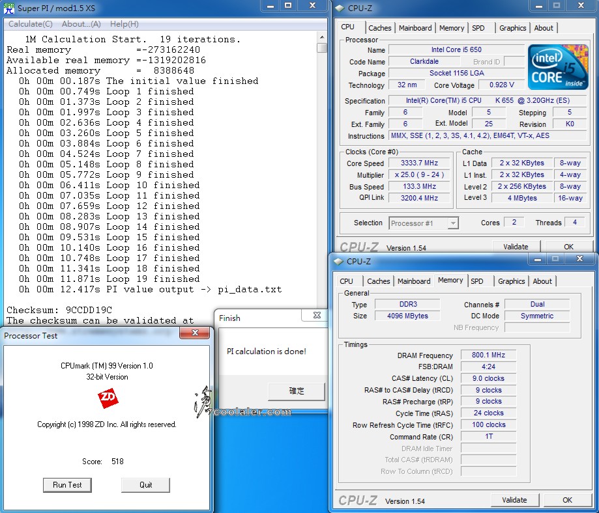Screen dimensions: 599x513
Task: Click the FSB:DRAM value 4:24
Action: pos(488,367)
